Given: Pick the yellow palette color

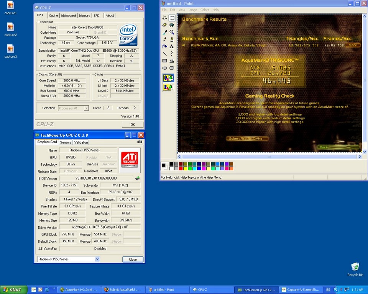Looking at the screenshot, I should coord(185,168).
